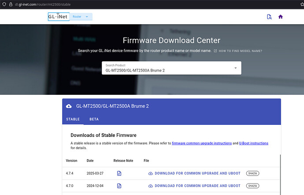Viewport: 304px width, 195px height.
Task: Click the padlock site security icon
Action: pos(11,4)
